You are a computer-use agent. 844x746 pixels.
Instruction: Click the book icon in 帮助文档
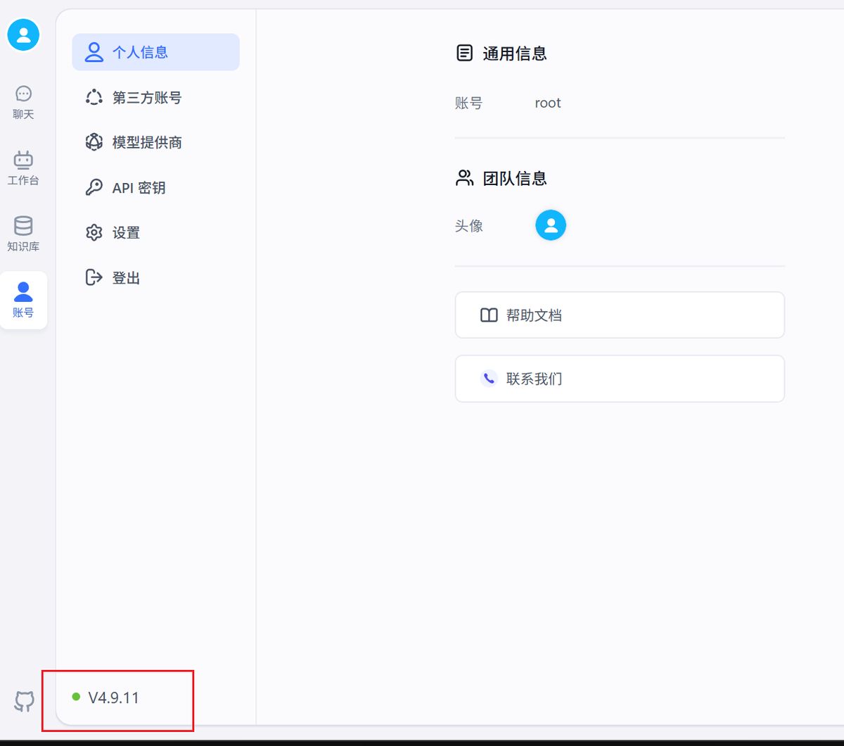489,315
